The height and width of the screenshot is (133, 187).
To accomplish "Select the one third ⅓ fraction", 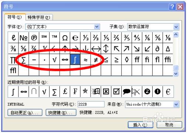I will (85, 37).
